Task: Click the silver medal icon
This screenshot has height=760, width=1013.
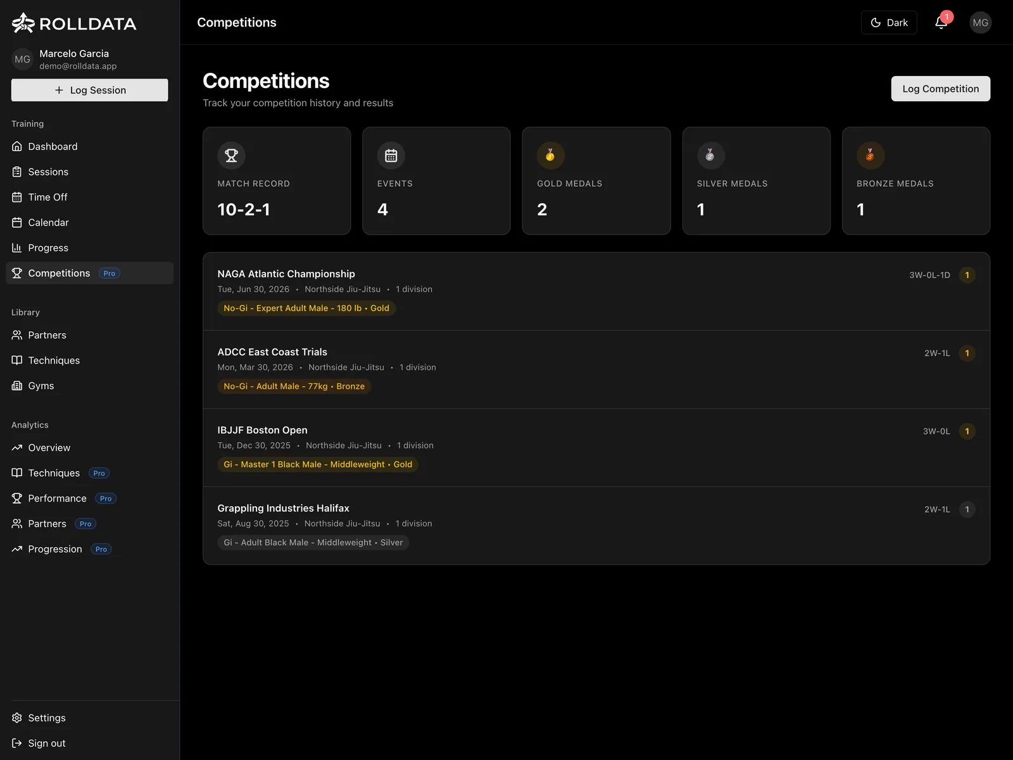Action: point(710,155)
